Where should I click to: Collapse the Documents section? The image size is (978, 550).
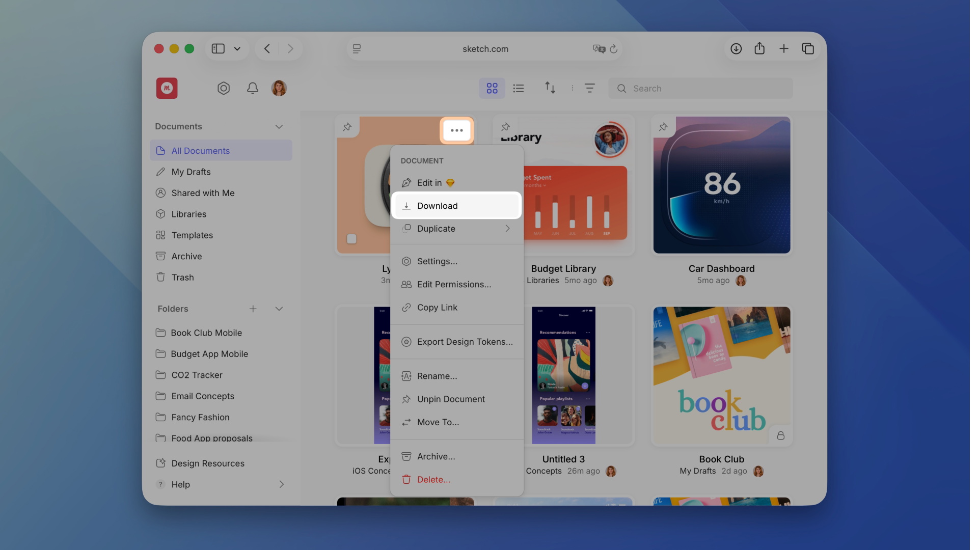click(x=279, y=126)
